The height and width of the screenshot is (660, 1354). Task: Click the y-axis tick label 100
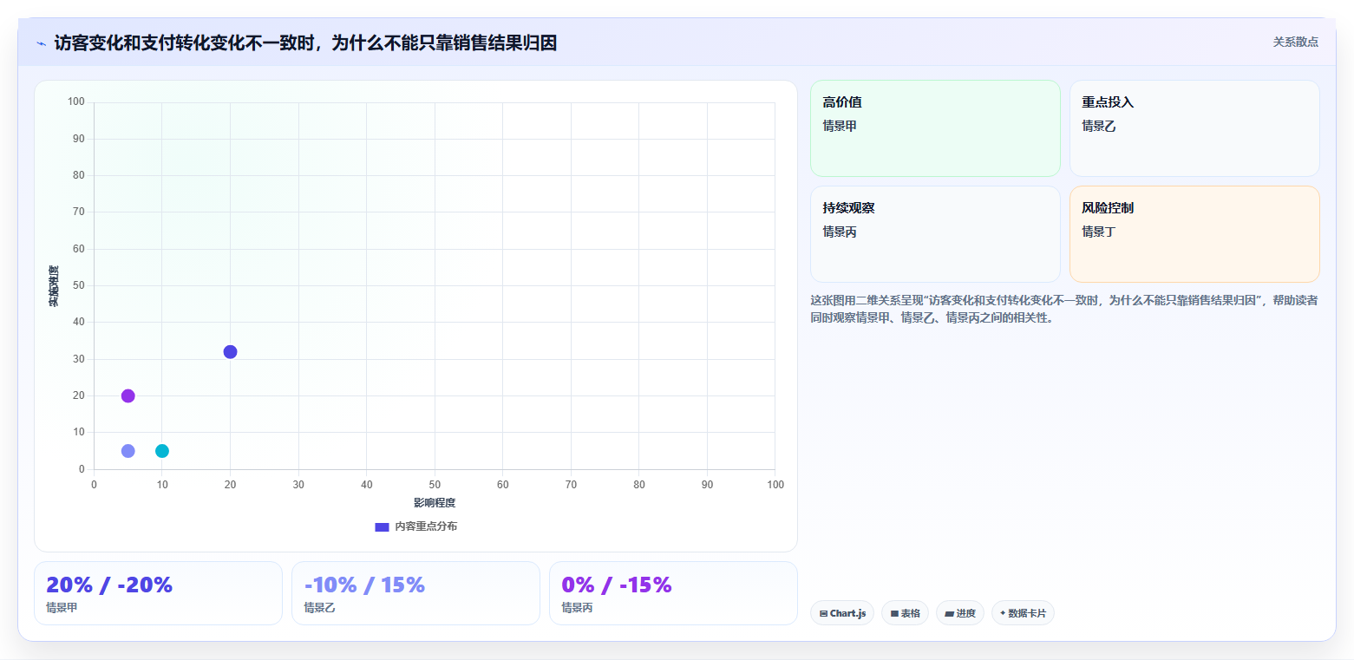click(x=76, y=102)
